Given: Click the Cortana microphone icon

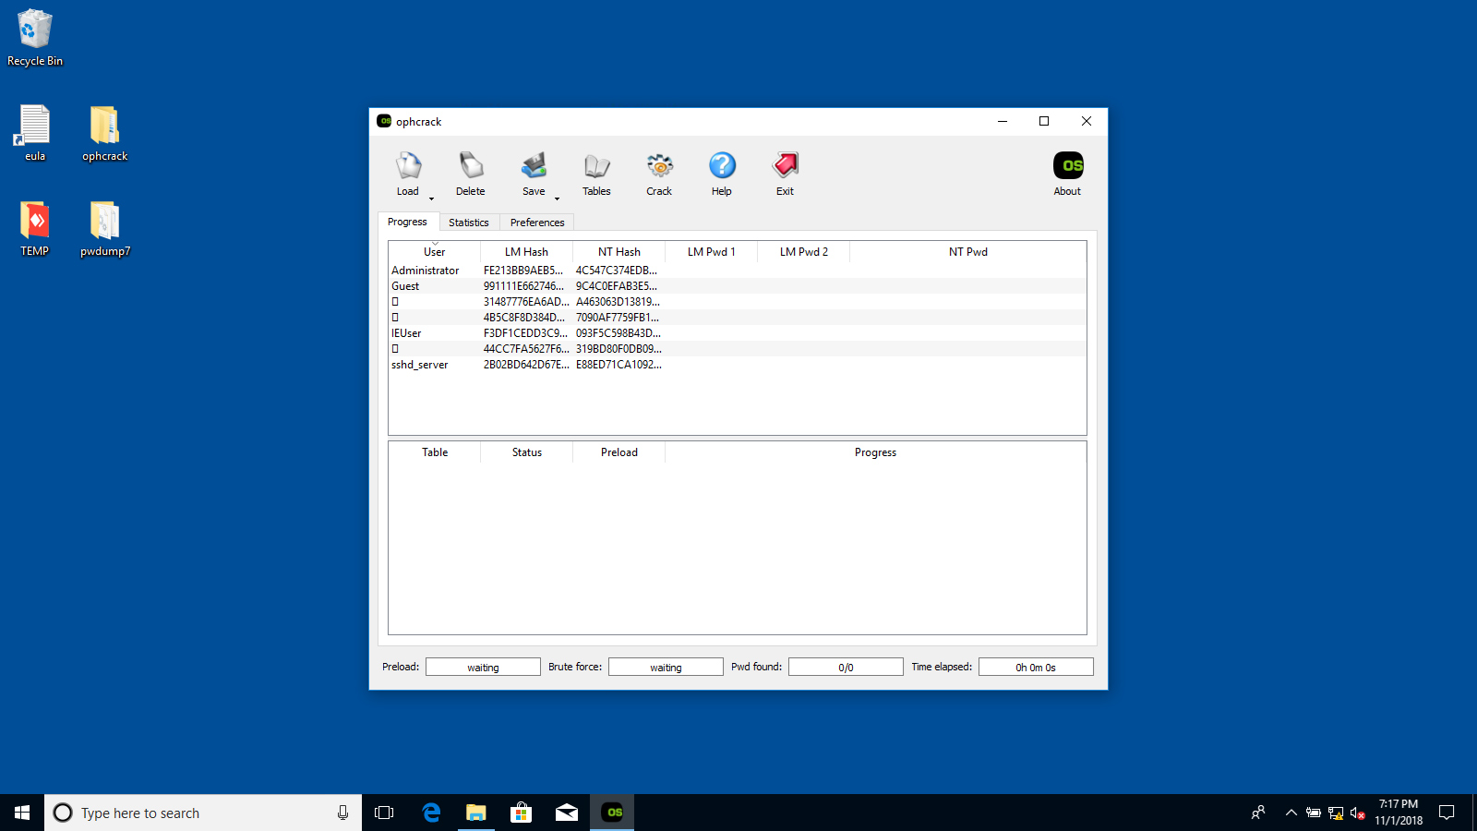Looking at the screenshot, I should pyautogui.click(x=342, y=813).
